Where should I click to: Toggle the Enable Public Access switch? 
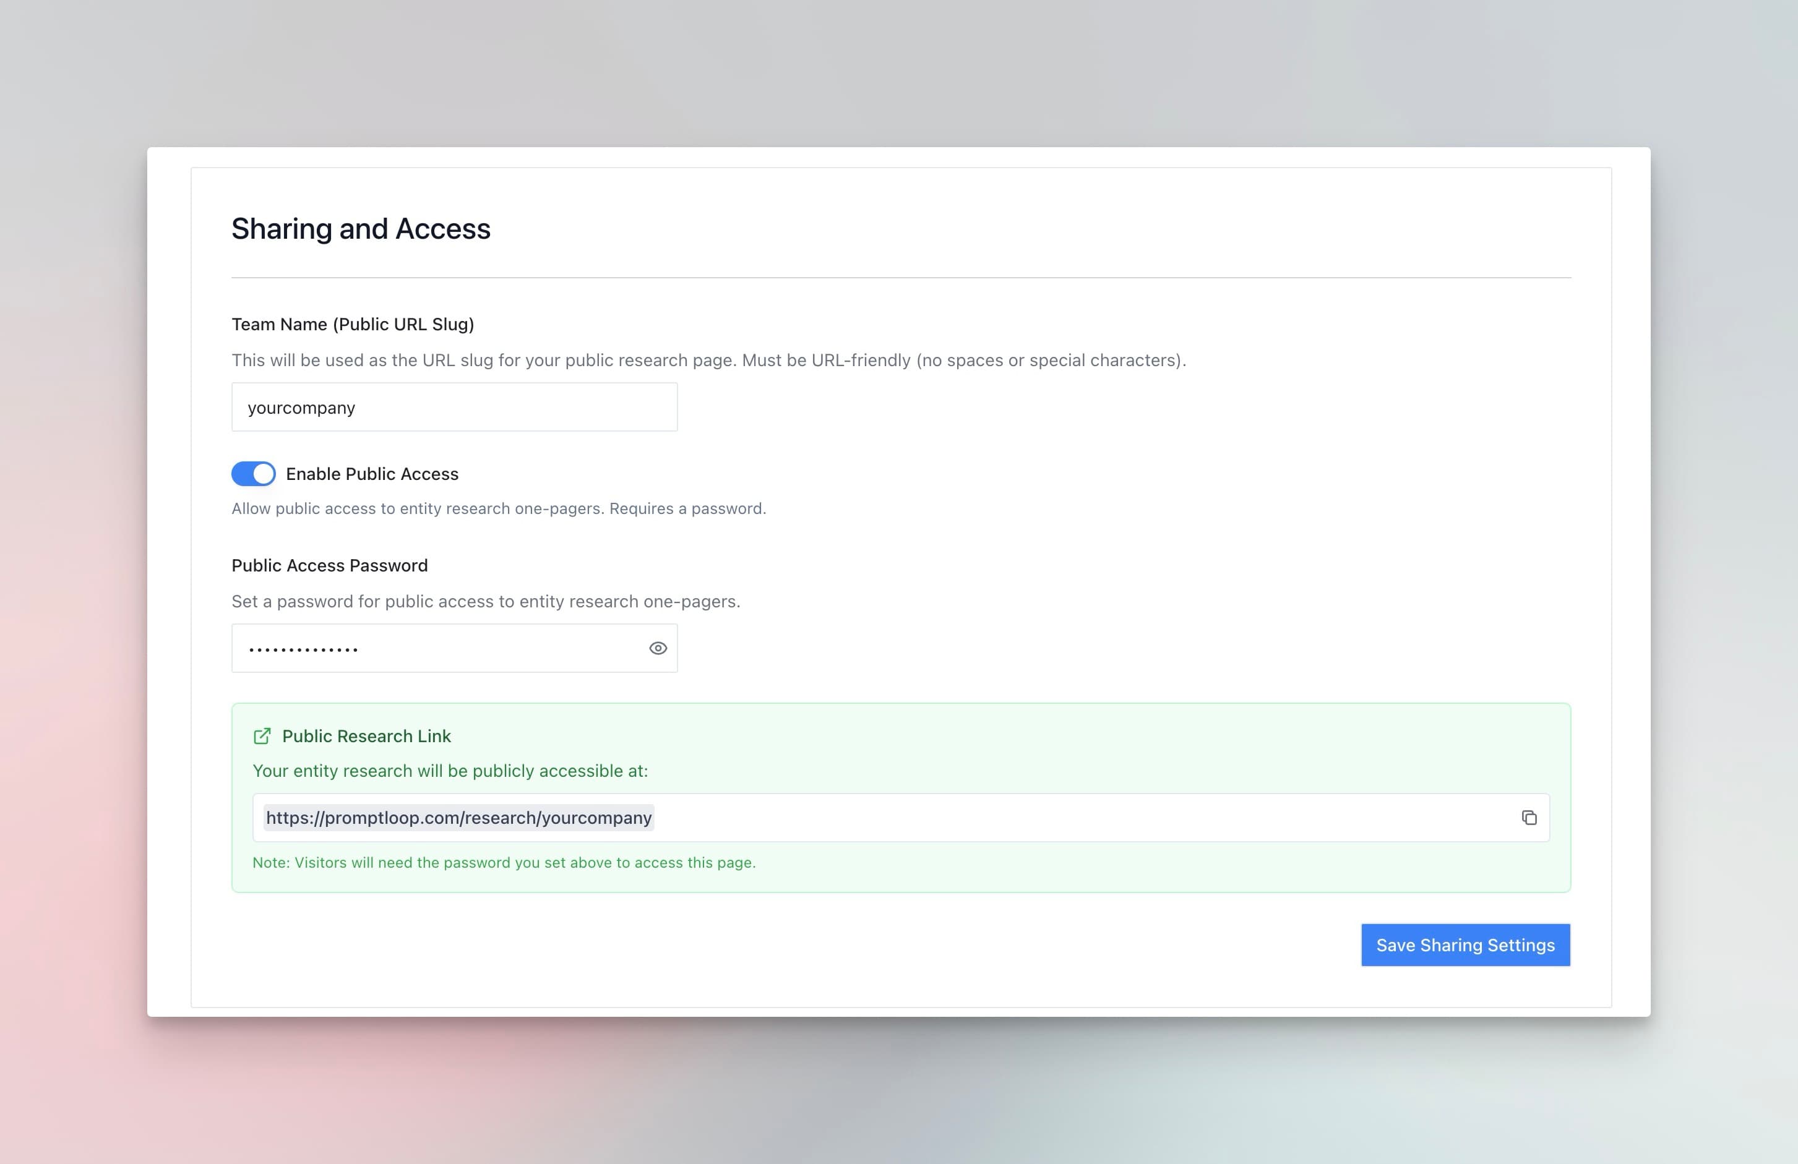point(253,474)
